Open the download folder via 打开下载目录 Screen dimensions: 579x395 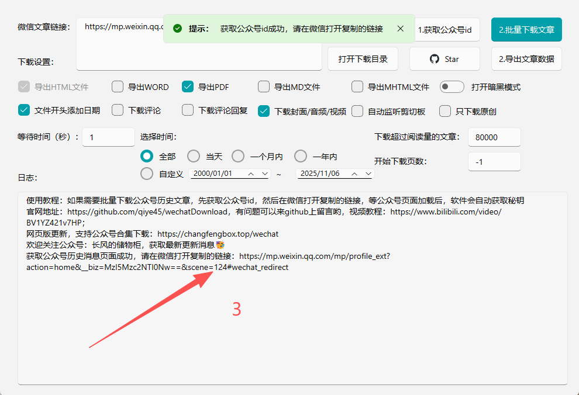363,58
